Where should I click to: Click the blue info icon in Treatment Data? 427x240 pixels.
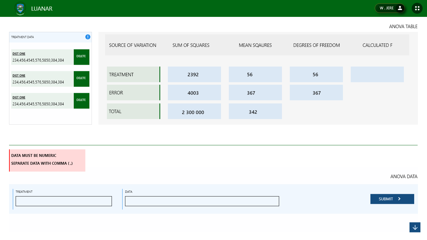[88, 37]
